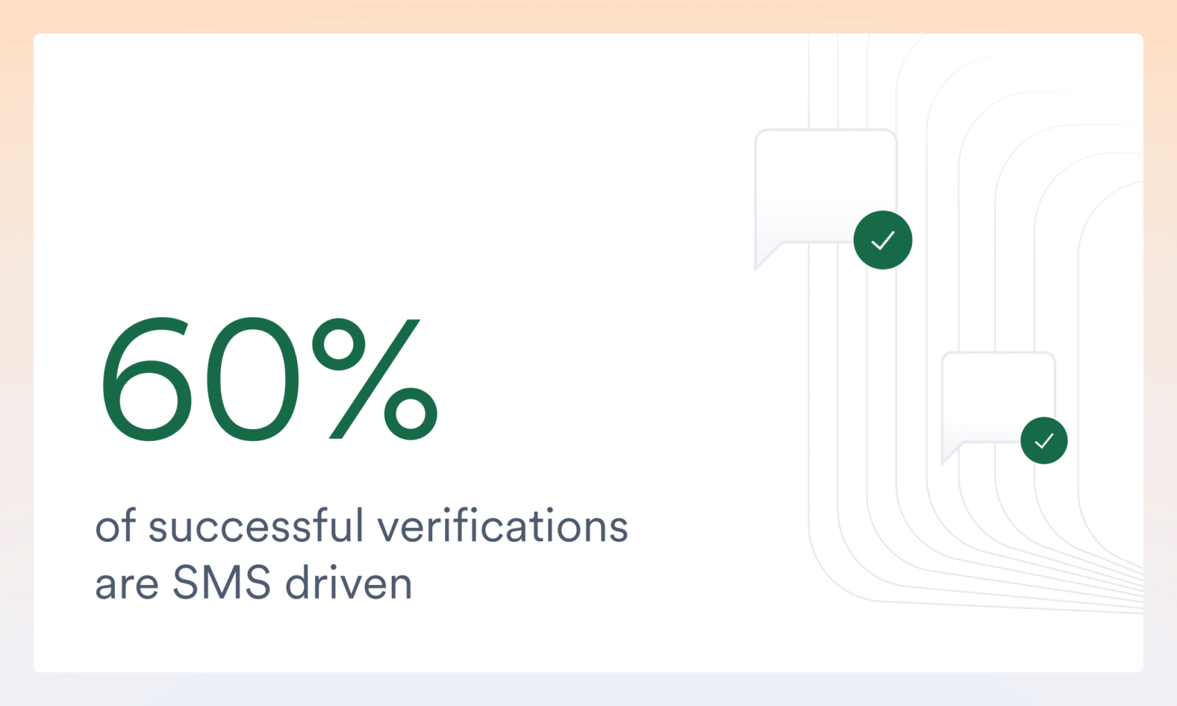Click the word "driven"
This screenshot has height=706, width=1177.
pyautogui.click(x=348, y=583)
